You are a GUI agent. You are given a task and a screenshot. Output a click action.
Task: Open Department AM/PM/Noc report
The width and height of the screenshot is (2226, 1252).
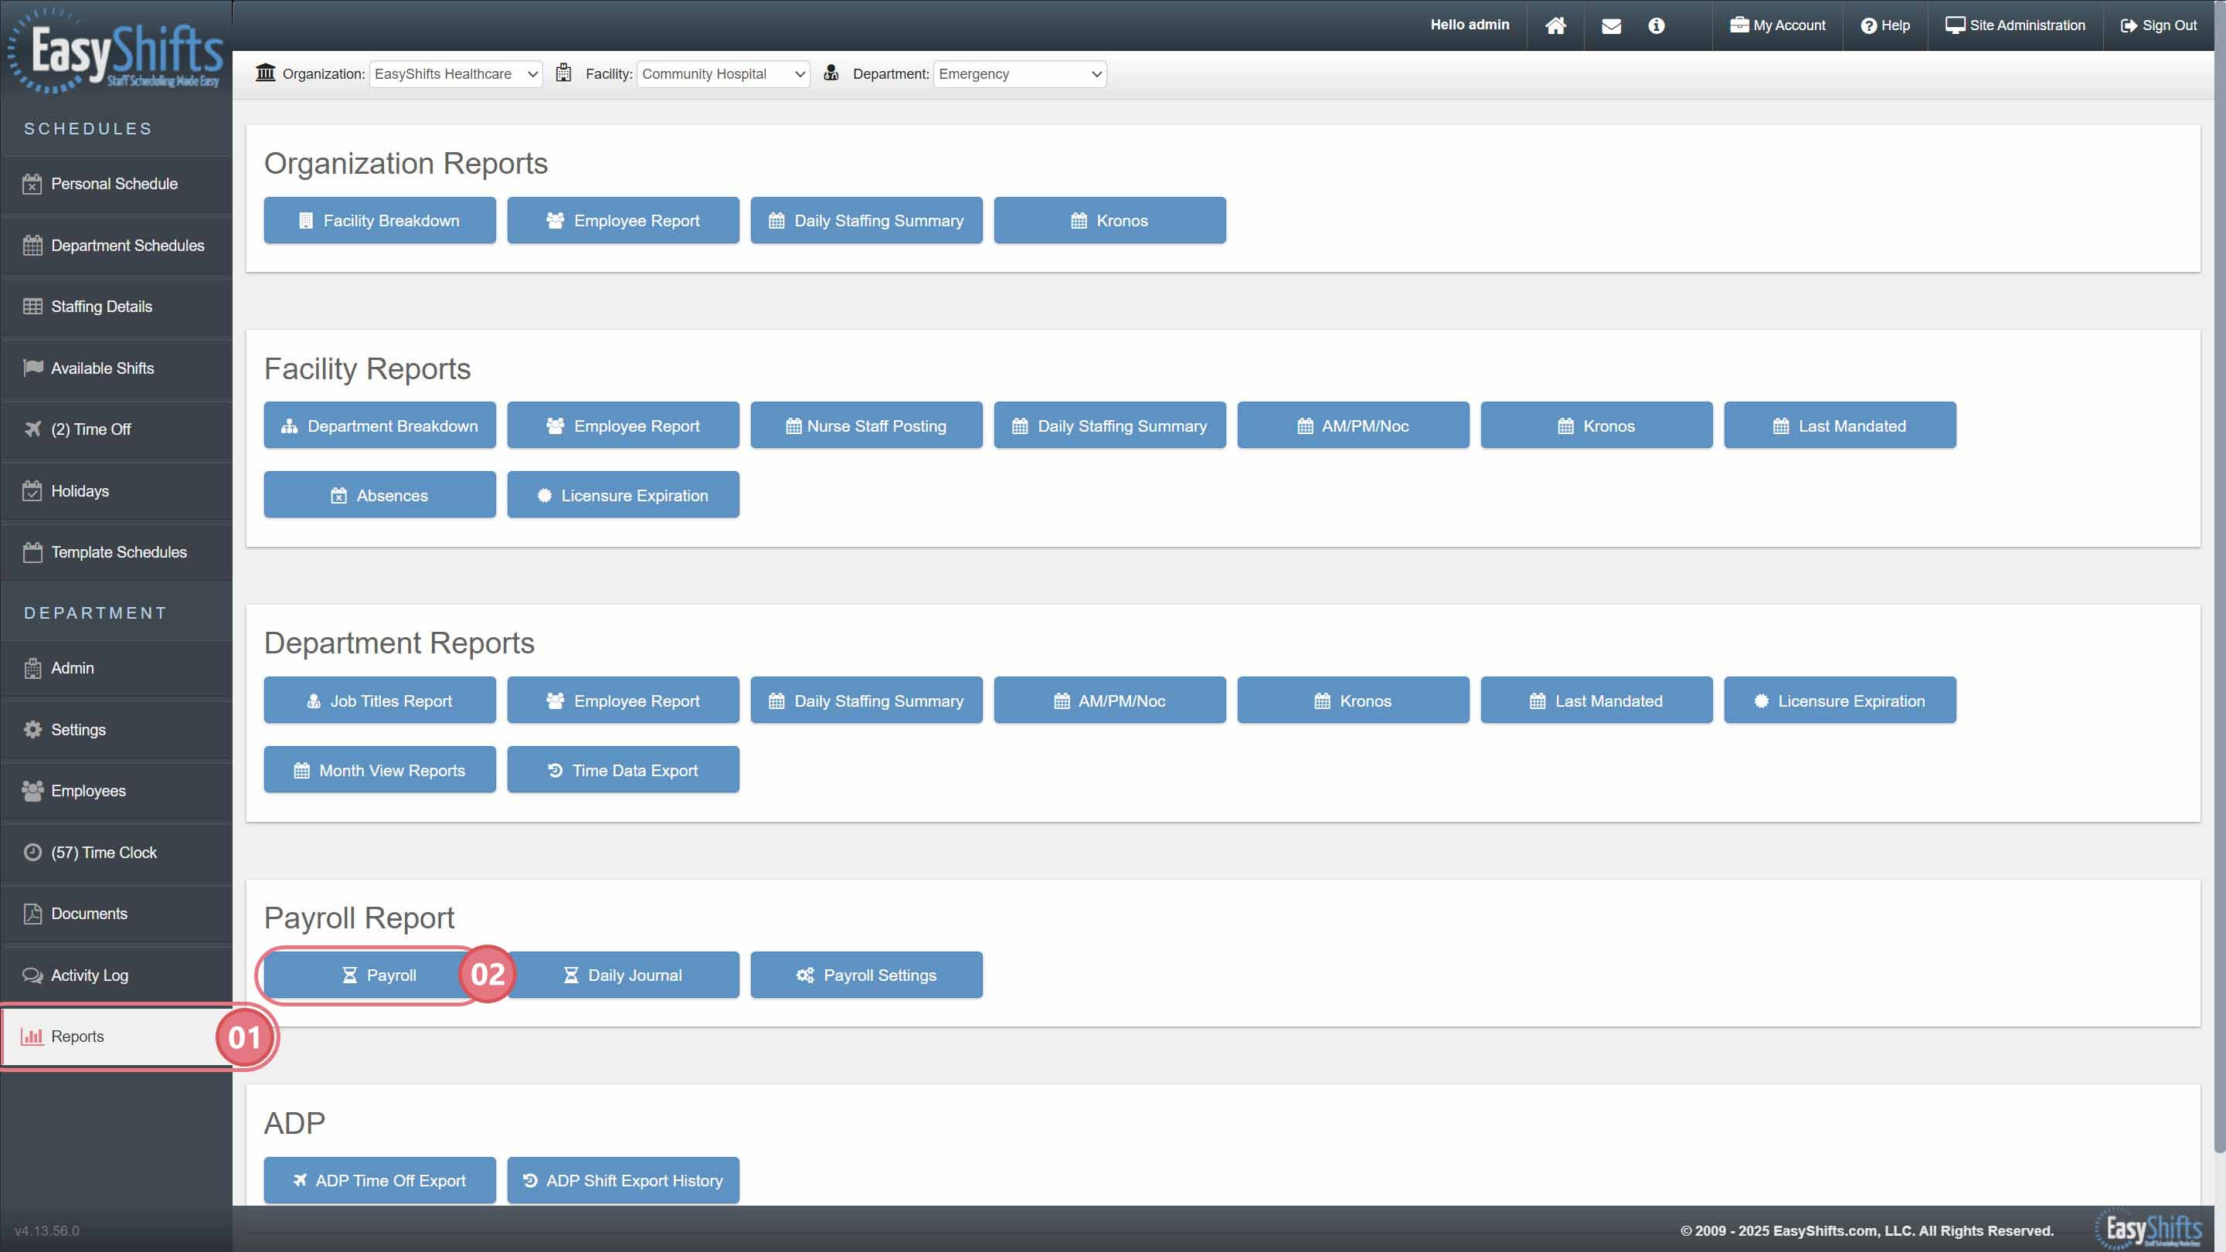pyautogui.click(x=1110, y=700)
